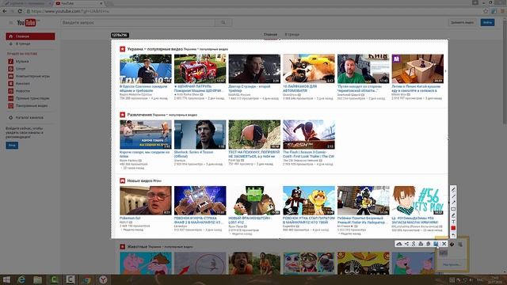Image resolution: width=507 pixels, height=285 pixels.
Task: Open the Новые видео Игры section heading
Action: point(144,180)
